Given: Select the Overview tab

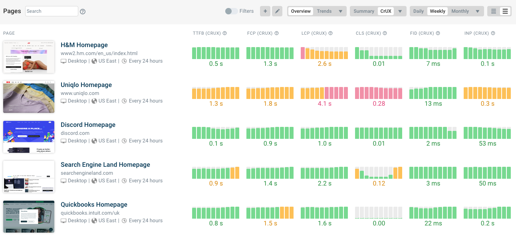Looking at the screenshot, I should click(301, 11).
